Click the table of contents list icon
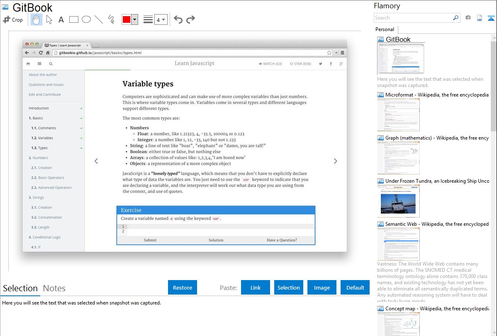 pyautogui.click(x=39, y=64)
